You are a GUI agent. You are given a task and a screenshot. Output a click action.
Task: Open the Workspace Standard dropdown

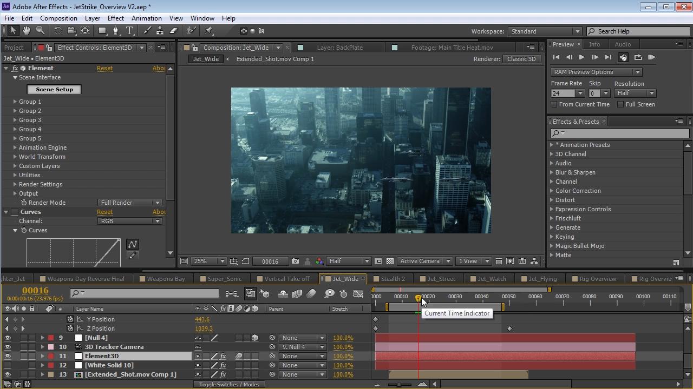pos(545,31)
